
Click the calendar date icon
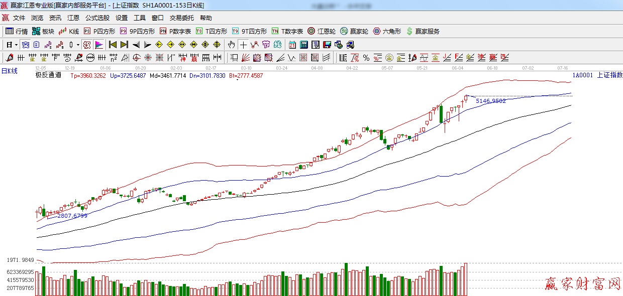coord(292,45)
